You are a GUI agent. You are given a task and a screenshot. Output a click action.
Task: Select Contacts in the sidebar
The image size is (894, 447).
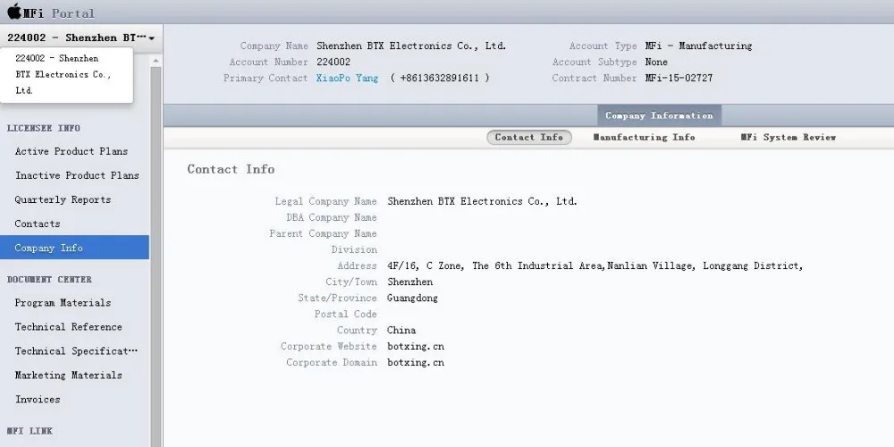[38, 223]
